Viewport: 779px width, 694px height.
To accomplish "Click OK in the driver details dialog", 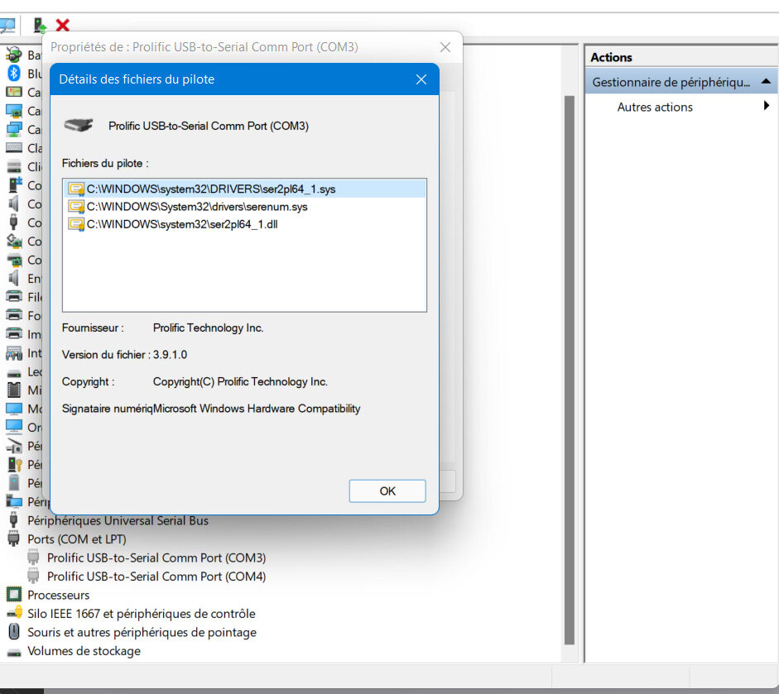I will [387, 491].
